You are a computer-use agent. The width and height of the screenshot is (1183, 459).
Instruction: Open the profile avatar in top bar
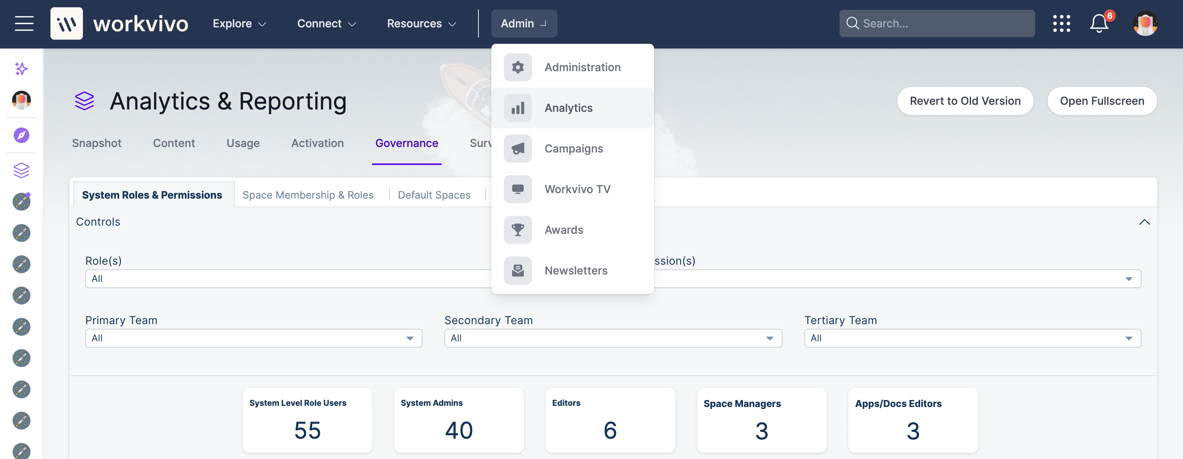[1145, 23]
